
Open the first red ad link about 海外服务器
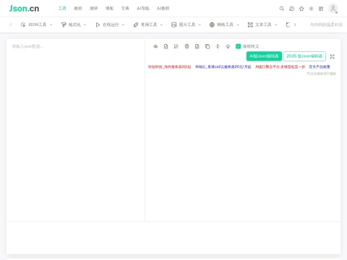coord(169,66)
